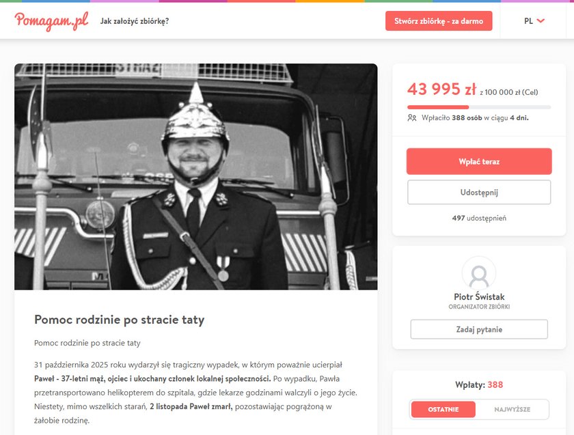Click the 'Wpłaty: 388' heading
Image resolution: width=574 pixels, height=435 pixels.
(x=479, y=384)
